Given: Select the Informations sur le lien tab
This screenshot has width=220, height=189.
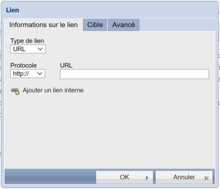Looking at the screenshot, I should click(x=44, y=25).
